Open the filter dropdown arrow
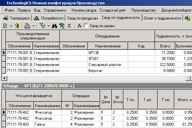This screenshot has width=192, height=128. [48, 26]
